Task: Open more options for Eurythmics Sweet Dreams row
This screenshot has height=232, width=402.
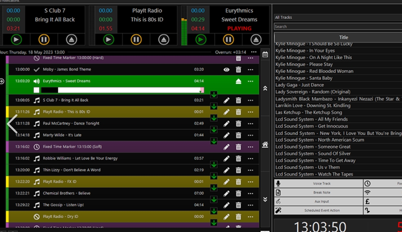Action: [x=250, y=81]
